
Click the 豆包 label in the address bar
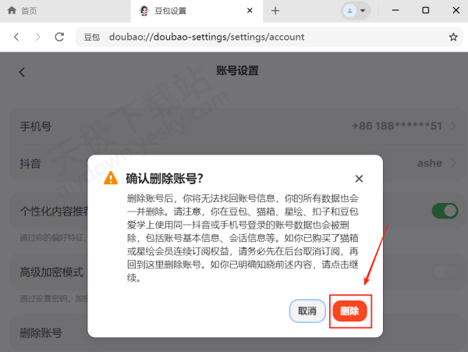[x=91, y=37]
